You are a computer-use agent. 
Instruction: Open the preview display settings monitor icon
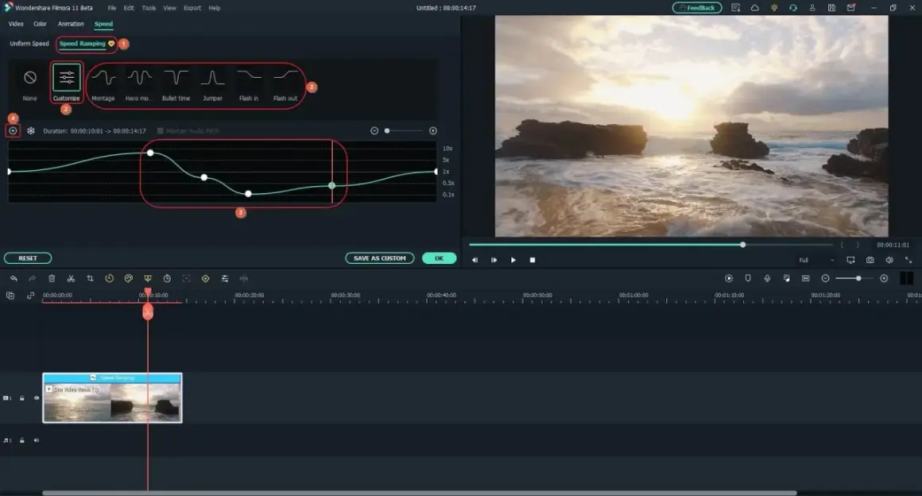coord(850,259)
